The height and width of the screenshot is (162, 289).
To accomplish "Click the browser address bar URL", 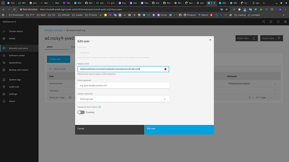I will pos(81,9).
